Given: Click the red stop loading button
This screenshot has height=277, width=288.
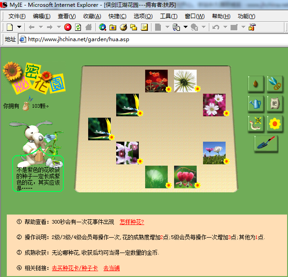Looking at the screenshot, I should [68, 27].
